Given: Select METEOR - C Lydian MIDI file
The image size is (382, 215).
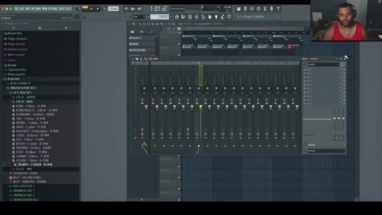Looking at the screenshot, I should click(x=32, y=144).
